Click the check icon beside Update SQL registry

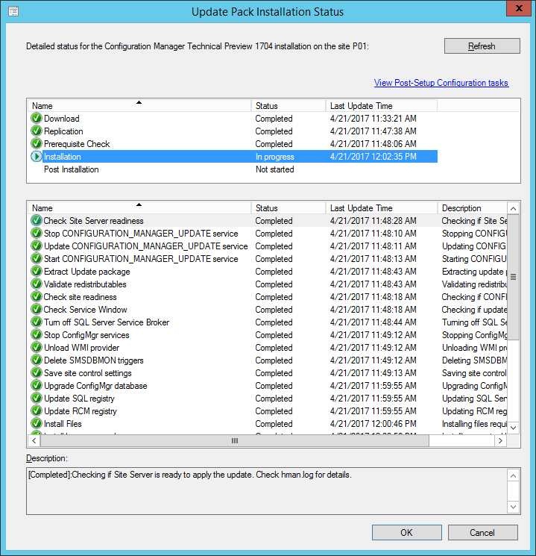[36, 399]
